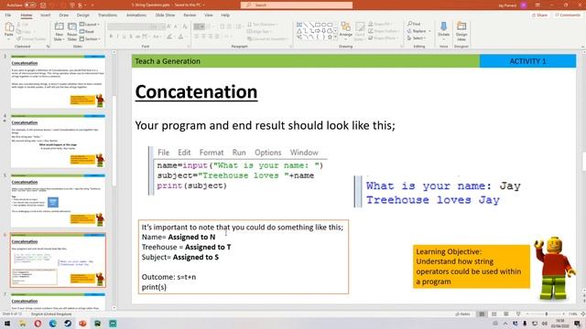Toggle Italic formatting
This screenshot has height=329, width=586.
point(118,37)
